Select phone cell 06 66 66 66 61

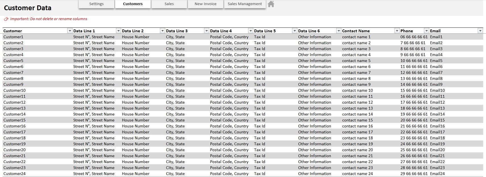click(414, 37)
